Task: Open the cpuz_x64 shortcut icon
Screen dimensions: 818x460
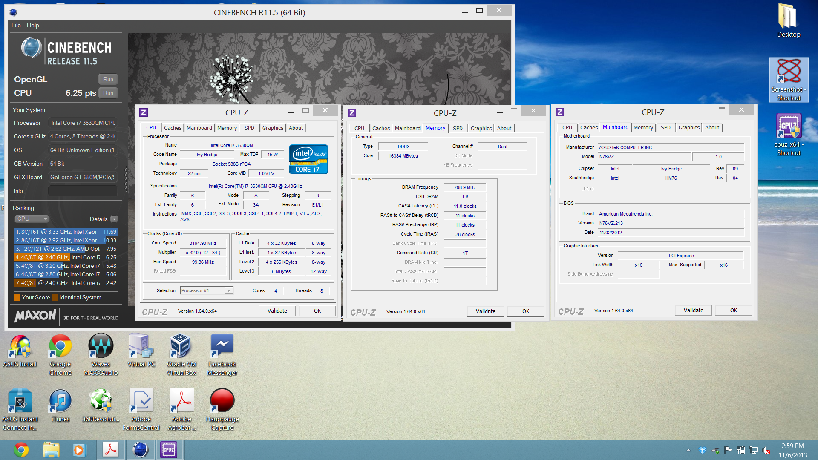Action: pyautogui.click(x=789, y=135)
